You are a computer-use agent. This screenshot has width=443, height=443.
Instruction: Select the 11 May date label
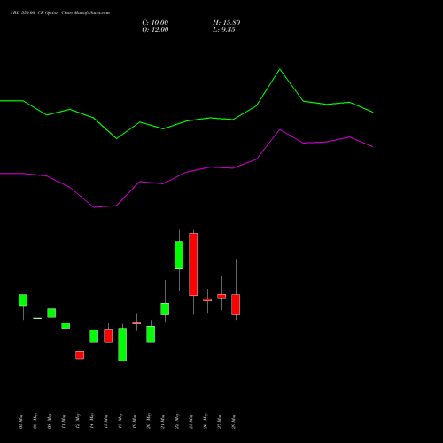tap(63, 421)
